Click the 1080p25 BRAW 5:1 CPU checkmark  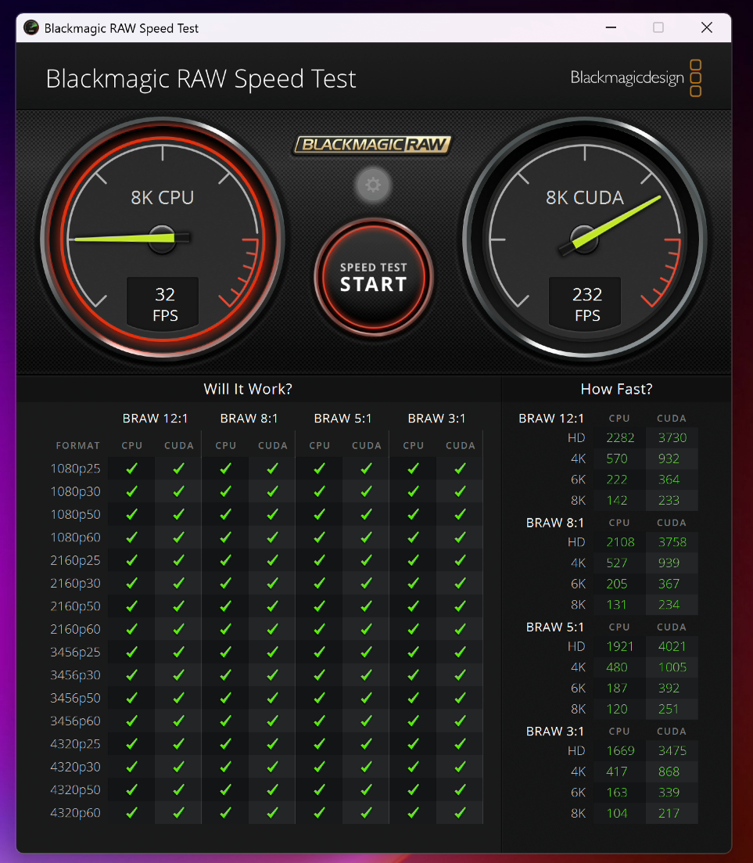320,469
